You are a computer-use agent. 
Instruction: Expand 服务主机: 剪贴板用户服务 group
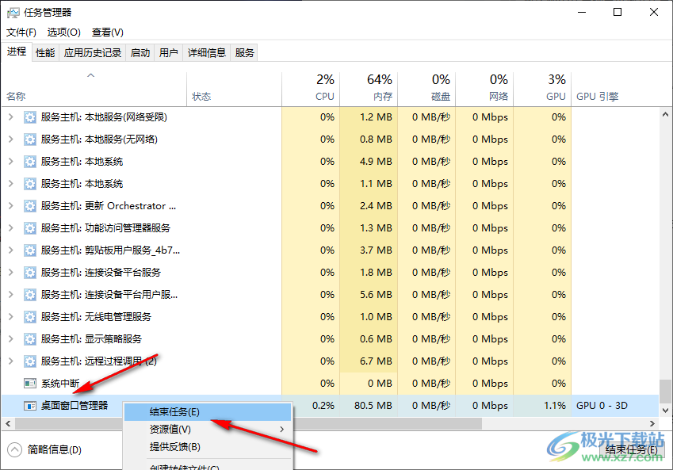tap(11, 250)
